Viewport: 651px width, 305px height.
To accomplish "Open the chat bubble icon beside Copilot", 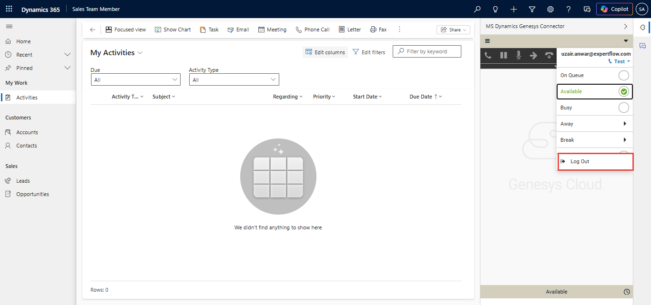I will coord(587,9).
